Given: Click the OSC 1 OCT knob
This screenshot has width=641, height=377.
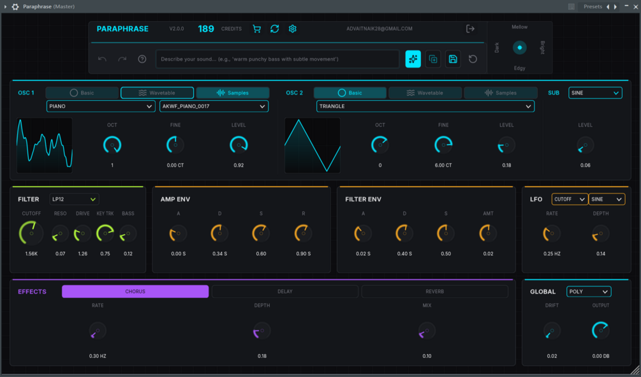Looking at the screenshot, I should 112,145.
